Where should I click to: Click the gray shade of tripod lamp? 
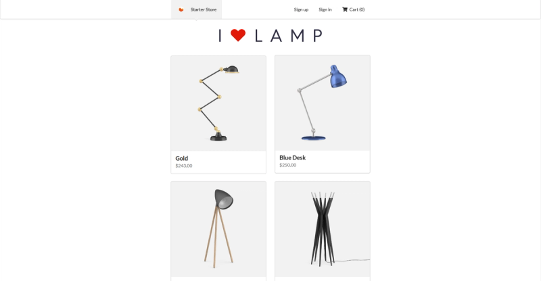[x=224, y=199]
